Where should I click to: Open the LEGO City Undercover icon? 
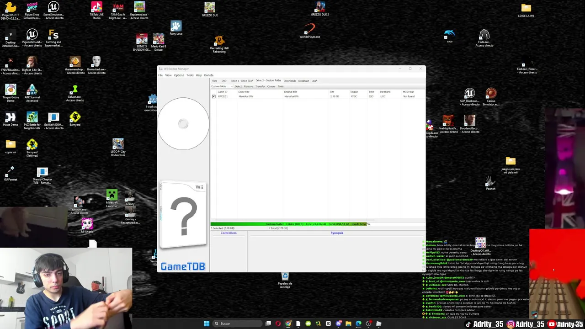[x=118, y=148]
